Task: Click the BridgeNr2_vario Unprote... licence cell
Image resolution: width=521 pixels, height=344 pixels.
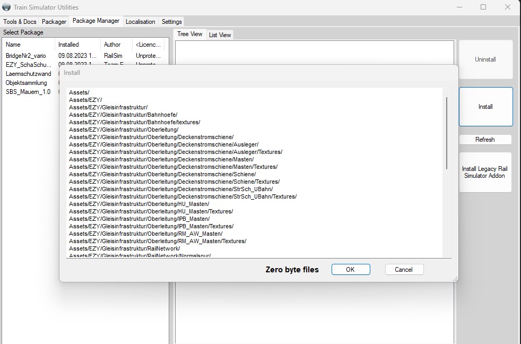Action: (148, 56)
